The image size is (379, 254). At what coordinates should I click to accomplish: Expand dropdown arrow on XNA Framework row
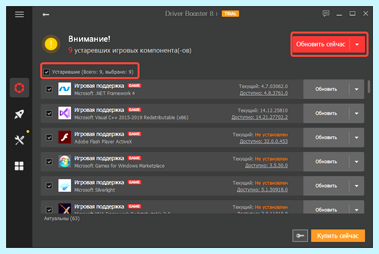356,209
